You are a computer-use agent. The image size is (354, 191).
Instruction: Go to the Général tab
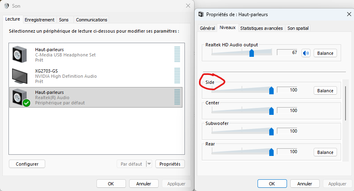tap(207, 28)
